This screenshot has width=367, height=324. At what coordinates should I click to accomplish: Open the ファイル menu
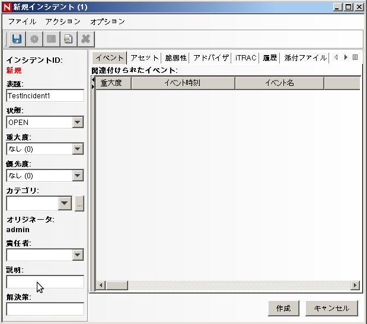tap(22, 21)
